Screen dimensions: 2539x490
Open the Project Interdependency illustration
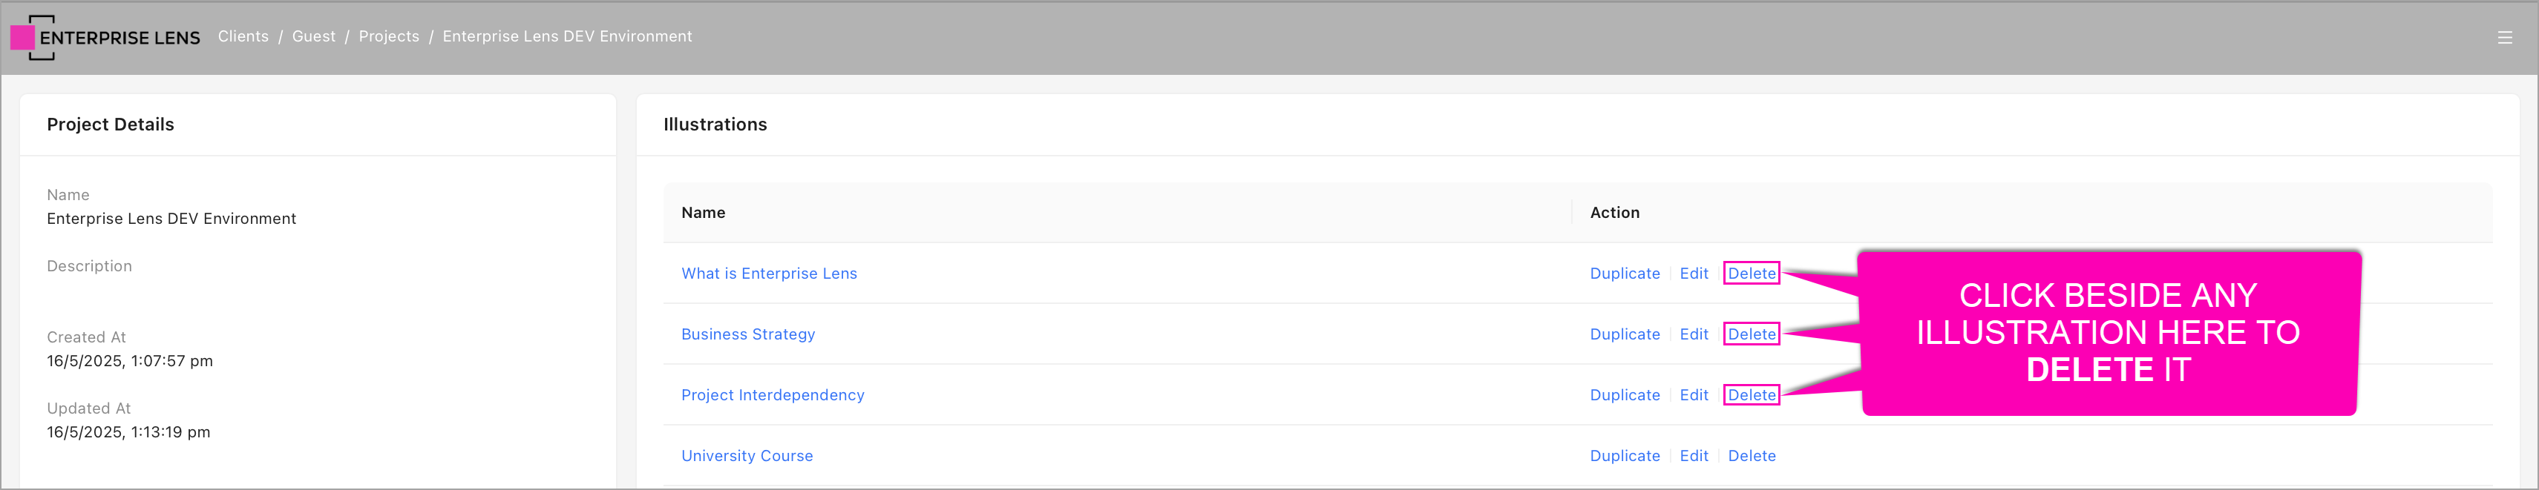(773, 396)
